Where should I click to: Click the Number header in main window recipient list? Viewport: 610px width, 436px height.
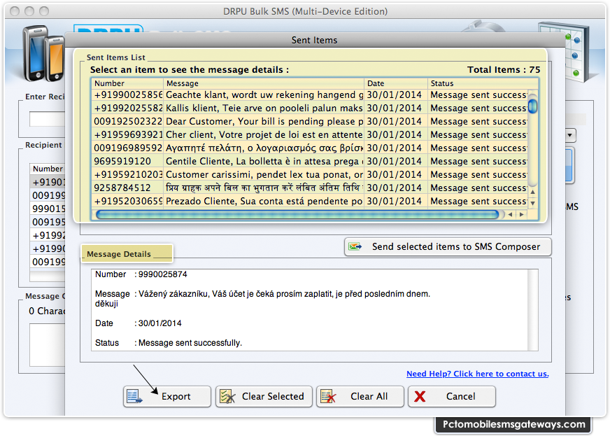tap(48, 169)
